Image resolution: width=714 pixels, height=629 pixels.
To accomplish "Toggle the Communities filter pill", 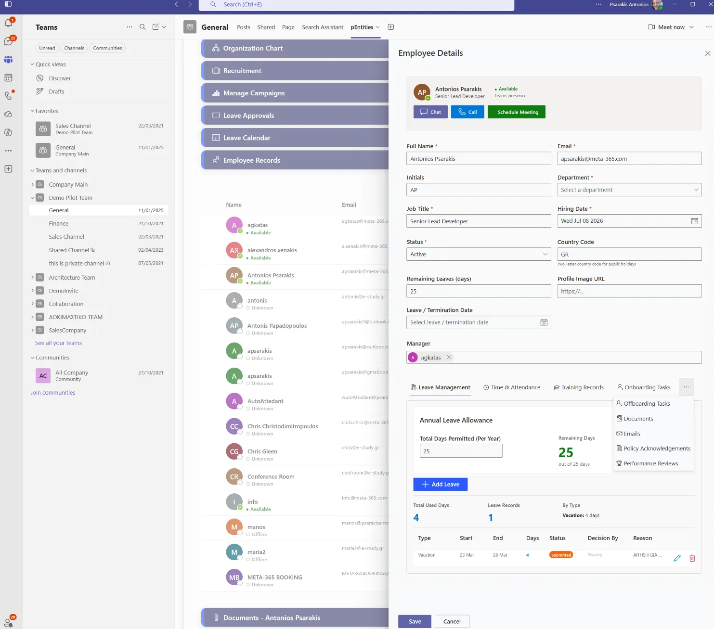I will 107,48.
